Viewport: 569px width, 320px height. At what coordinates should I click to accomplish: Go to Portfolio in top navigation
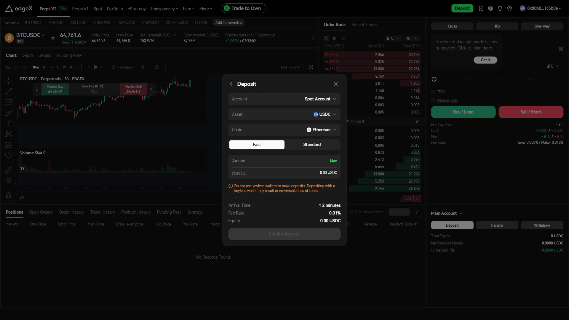[x=115, y=9]
